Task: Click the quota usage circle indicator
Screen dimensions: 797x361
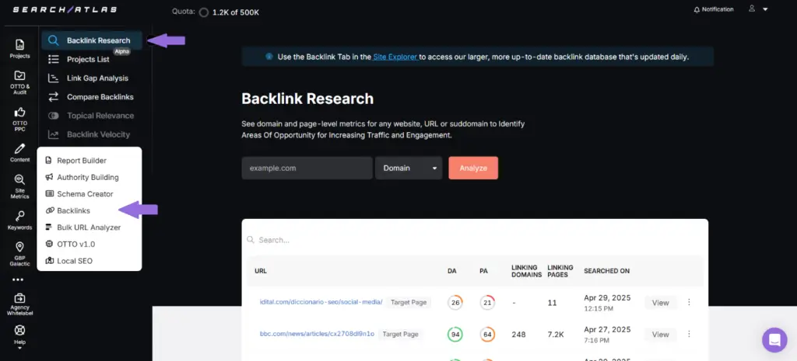Action: 203,12
